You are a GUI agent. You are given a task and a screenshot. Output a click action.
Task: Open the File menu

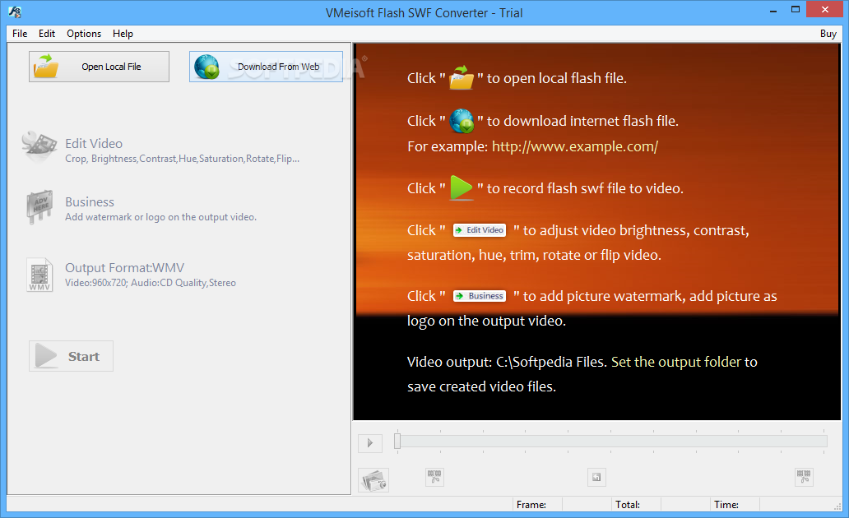[20, 34]
